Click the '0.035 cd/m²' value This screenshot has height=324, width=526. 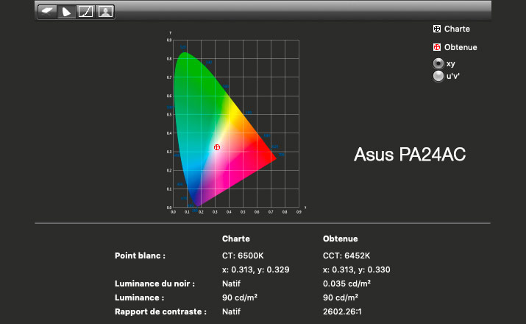pos(346,283)
